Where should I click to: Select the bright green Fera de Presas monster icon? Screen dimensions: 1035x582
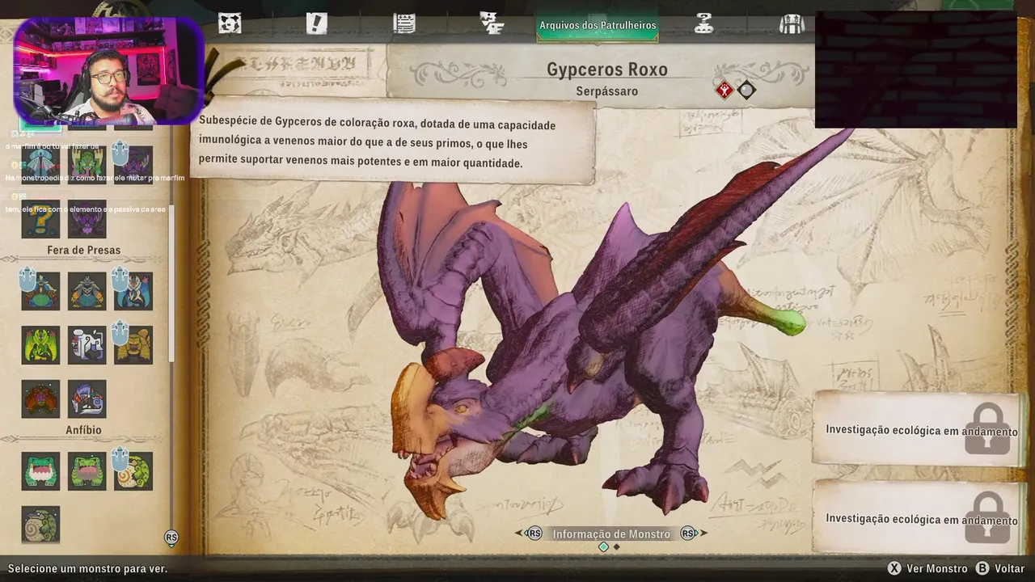(x=40, y=345)
